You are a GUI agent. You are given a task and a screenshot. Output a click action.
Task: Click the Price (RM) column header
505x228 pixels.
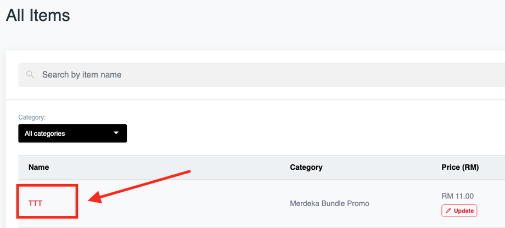tap(460, 167)
